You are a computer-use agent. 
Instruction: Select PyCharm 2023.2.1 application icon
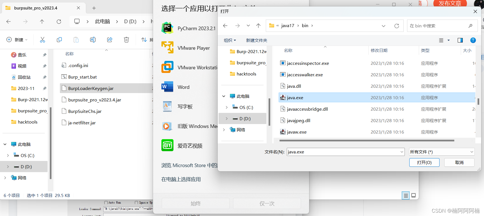pos(167,28)
